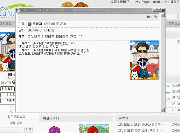Open My Page in top menu
Viewport: 180px width, 133px height.
pos(142,2)
